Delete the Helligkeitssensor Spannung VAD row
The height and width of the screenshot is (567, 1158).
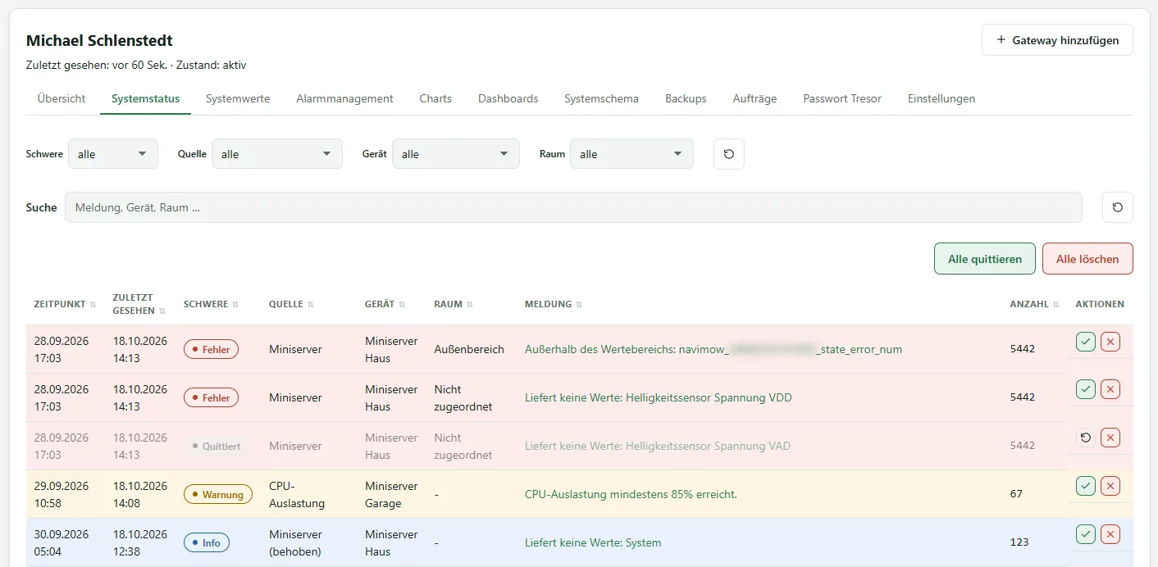tap(1110, 438)
